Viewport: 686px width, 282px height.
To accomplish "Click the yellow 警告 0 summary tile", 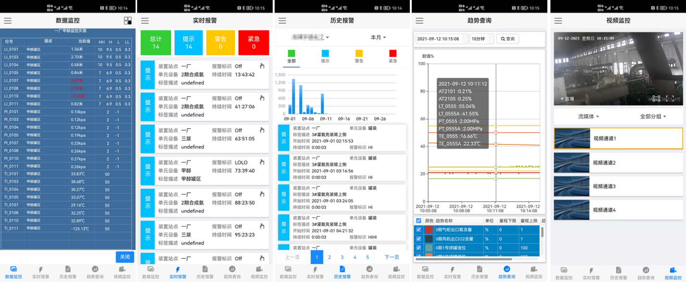I will pyautogui.click(x=220, y=43).
